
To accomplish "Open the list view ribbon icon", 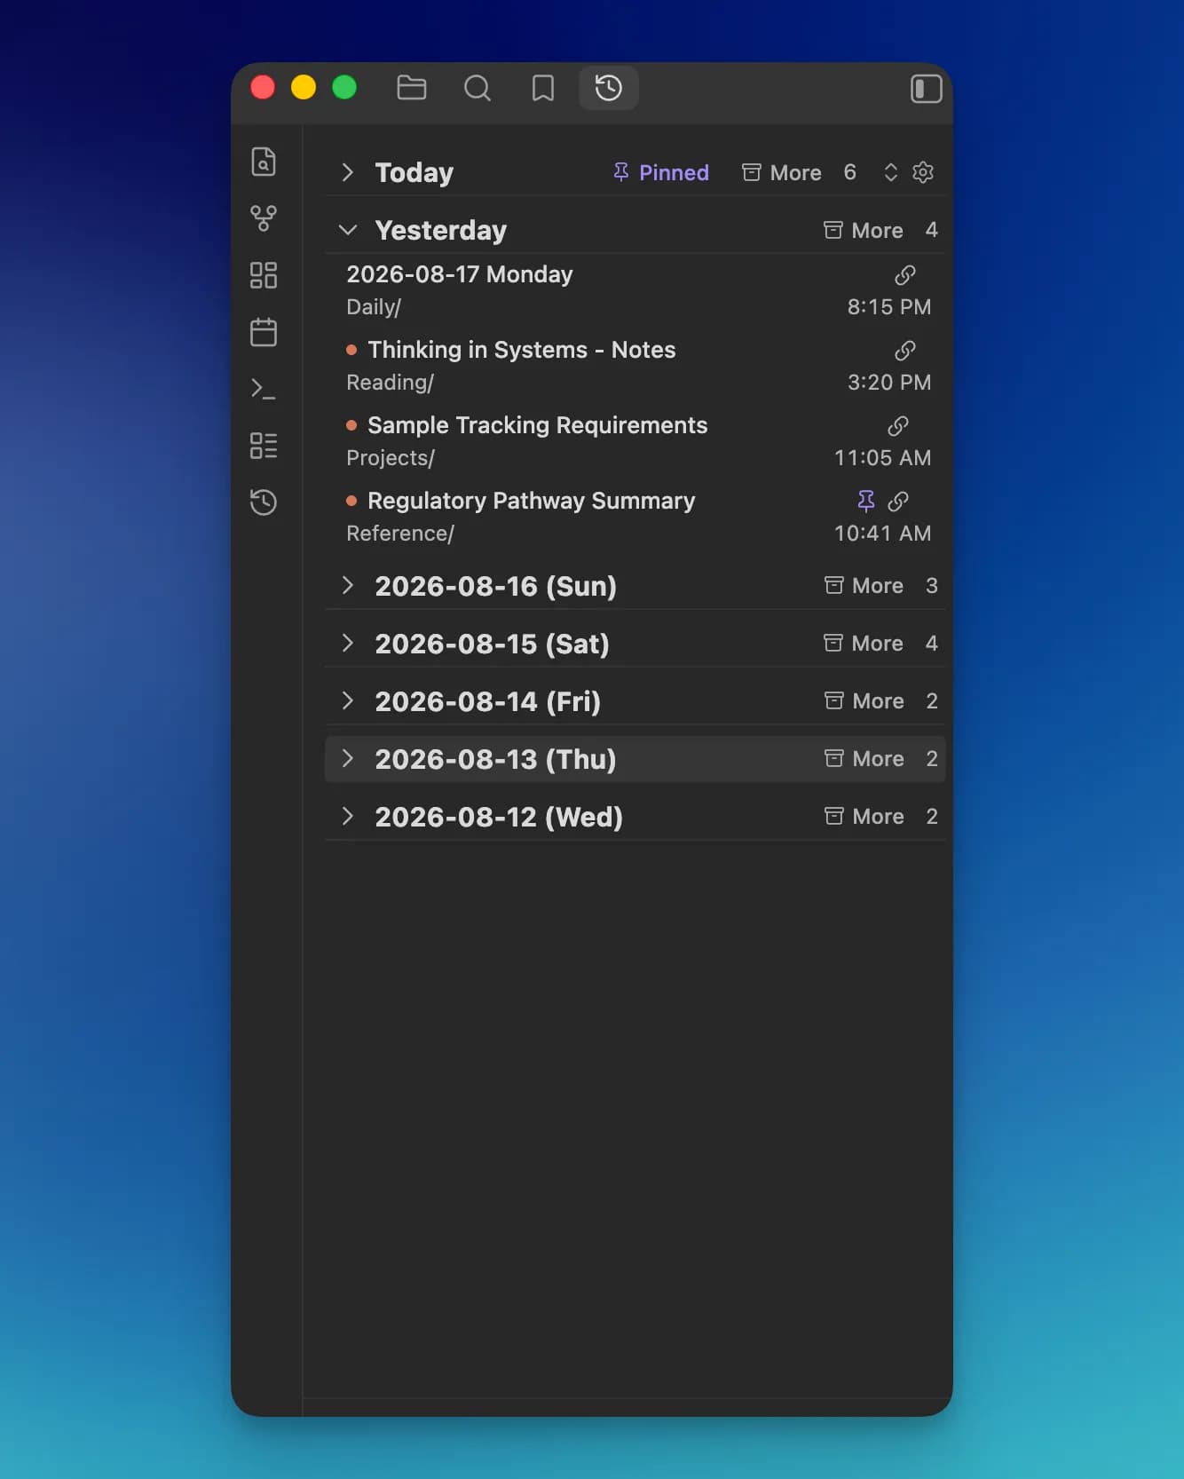I will (x=264, y=446).
